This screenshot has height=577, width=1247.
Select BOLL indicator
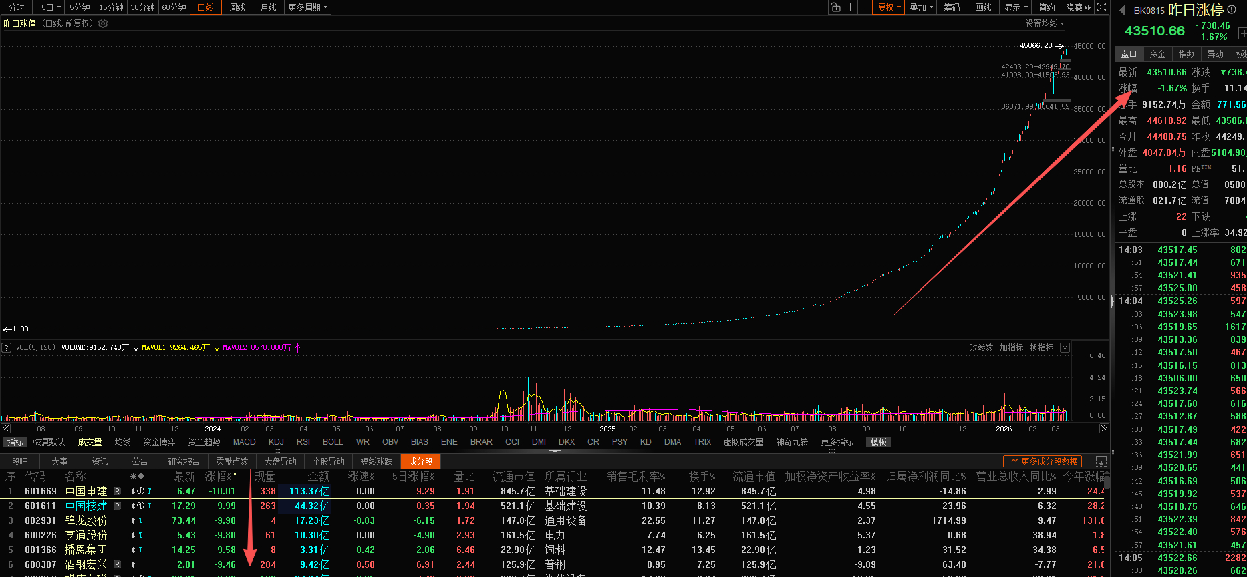pos(333,442)
